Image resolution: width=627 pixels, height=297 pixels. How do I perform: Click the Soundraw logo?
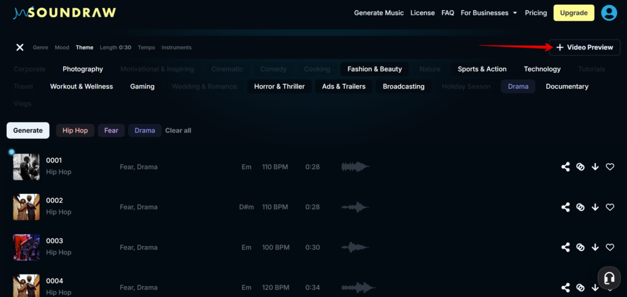tap(64, 13)
